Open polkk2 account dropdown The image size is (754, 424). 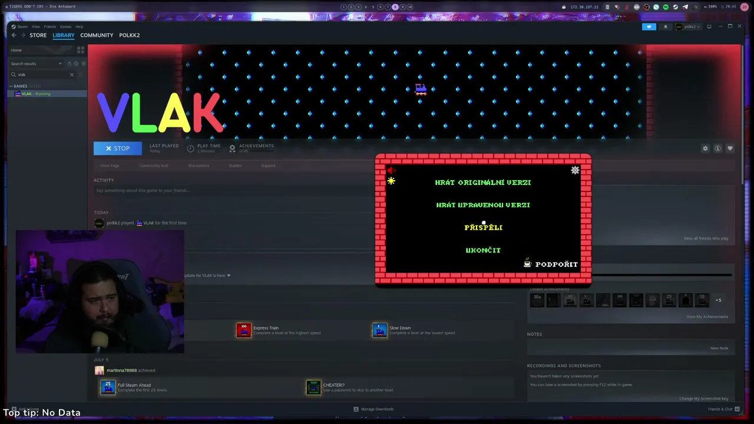[x=687, y=26]
